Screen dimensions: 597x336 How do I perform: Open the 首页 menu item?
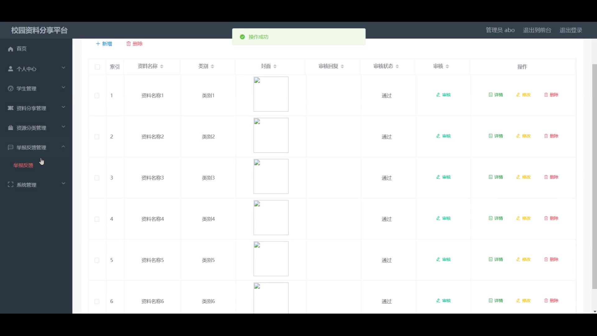(36, 49)
